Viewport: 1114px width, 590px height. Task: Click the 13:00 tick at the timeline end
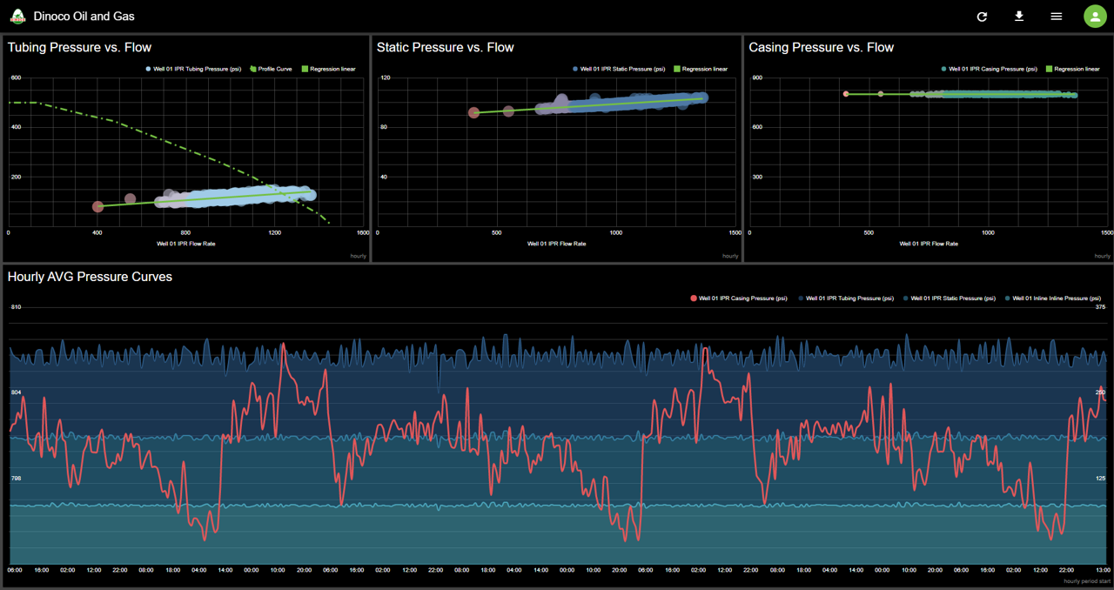click(x=1104, y=570)
